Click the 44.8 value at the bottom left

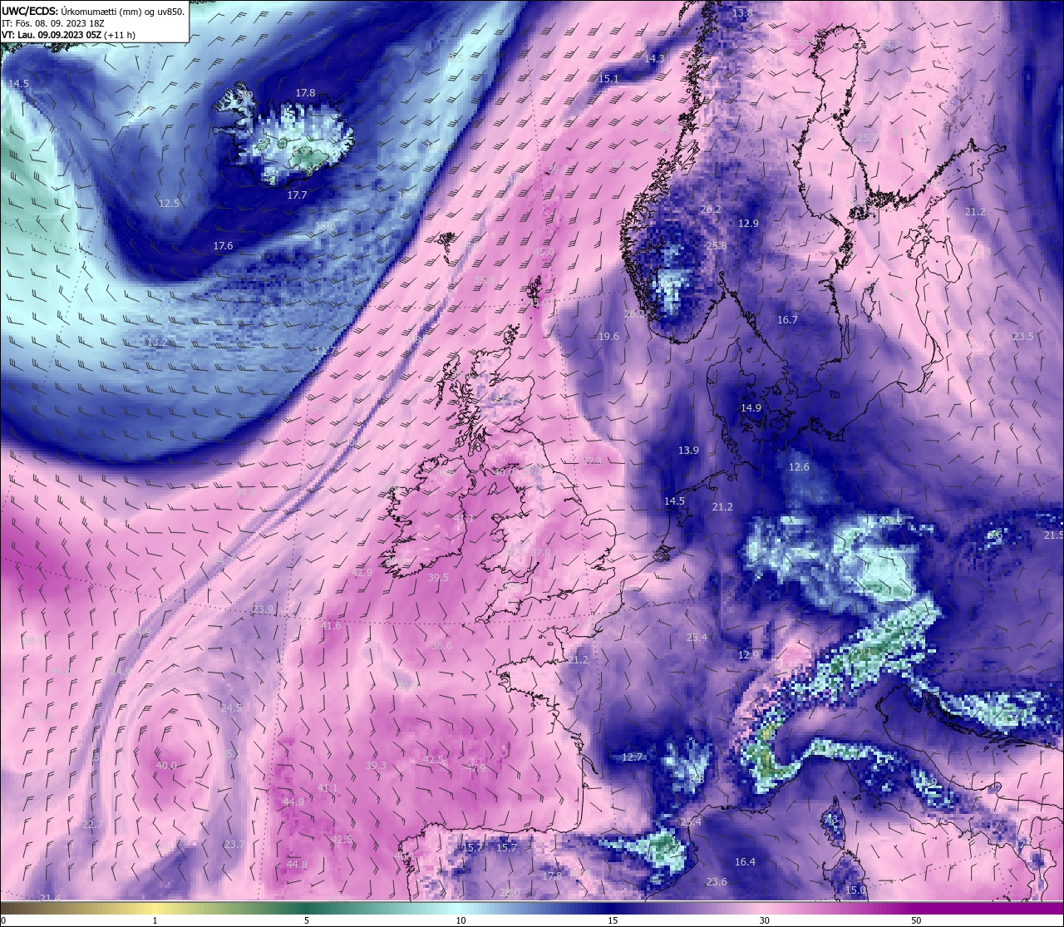[x=297, y=865]
